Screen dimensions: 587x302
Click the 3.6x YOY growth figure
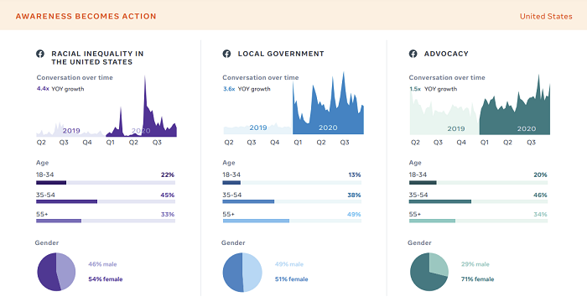(247, 89)
